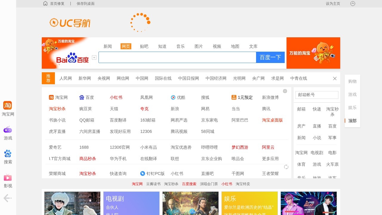
Task: Open thumbnail of person in fur hat
Action: (72, 203)
